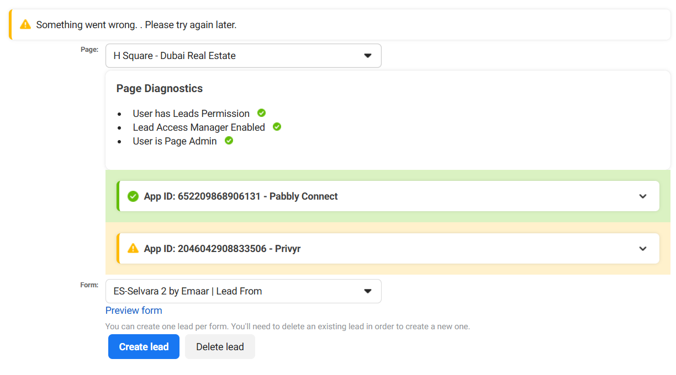Click green check next to User is Page Admin
Image resolution: width=676 pixels, height=375 pixels.
[x=229, y=141]
